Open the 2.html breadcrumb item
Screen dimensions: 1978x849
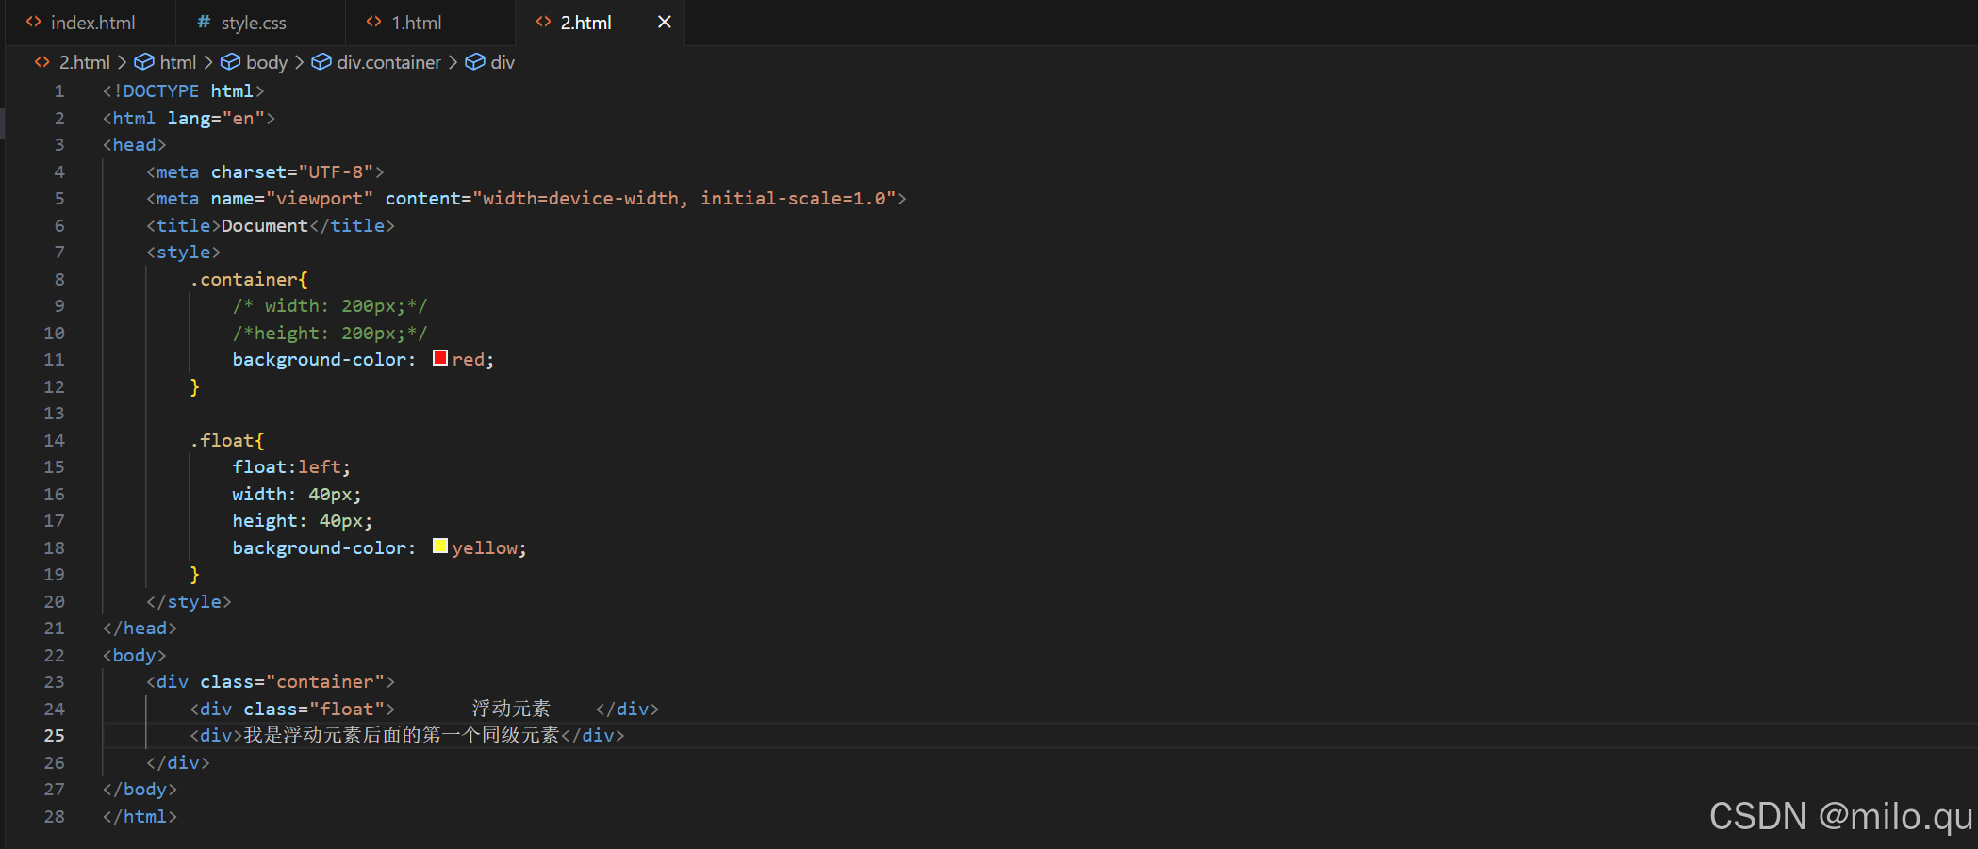[84, 62]
